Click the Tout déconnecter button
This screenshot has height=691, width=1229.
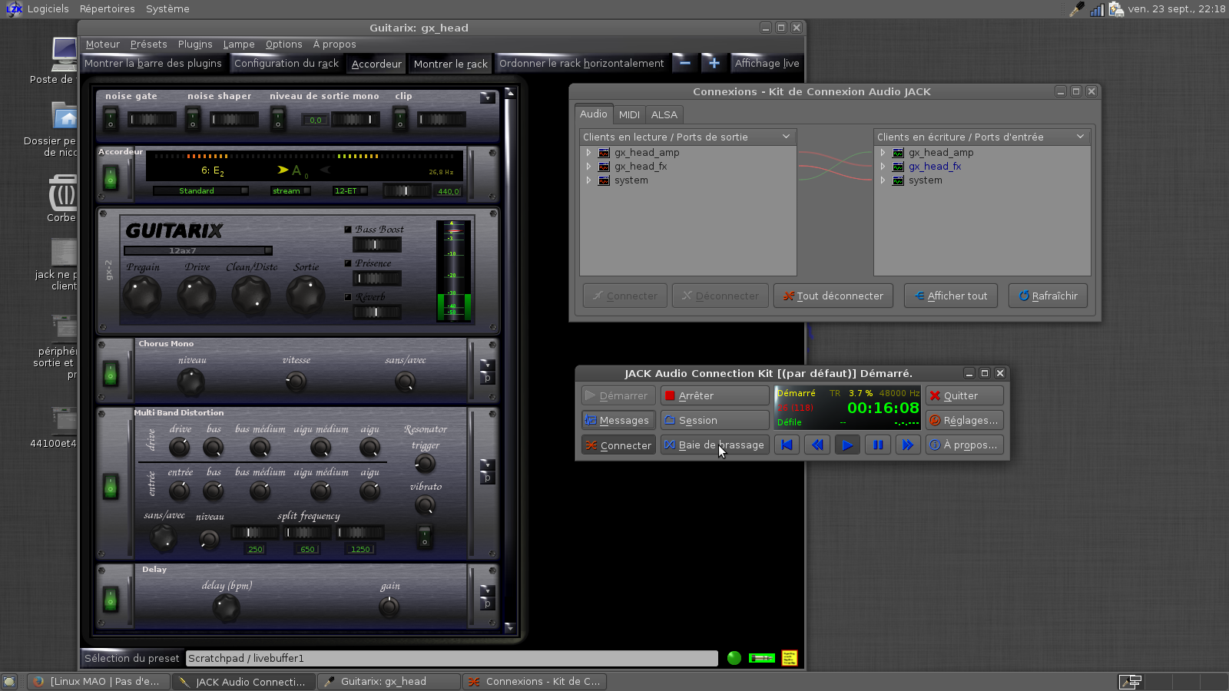tap(833, 296)
